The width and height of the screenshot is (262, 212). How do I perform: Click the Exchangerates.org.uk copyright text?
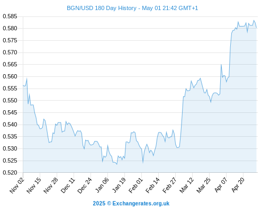click(131, 204)
